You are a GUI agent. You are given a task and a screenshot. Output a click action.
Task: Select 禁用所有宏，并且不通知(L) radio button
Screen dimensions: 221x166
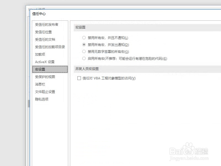[x=84, y=38]
